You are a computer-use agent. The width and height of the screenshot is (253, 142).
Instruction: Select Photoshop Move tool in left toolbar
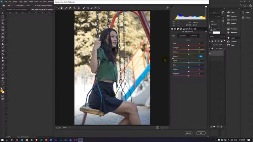[3, 13]
